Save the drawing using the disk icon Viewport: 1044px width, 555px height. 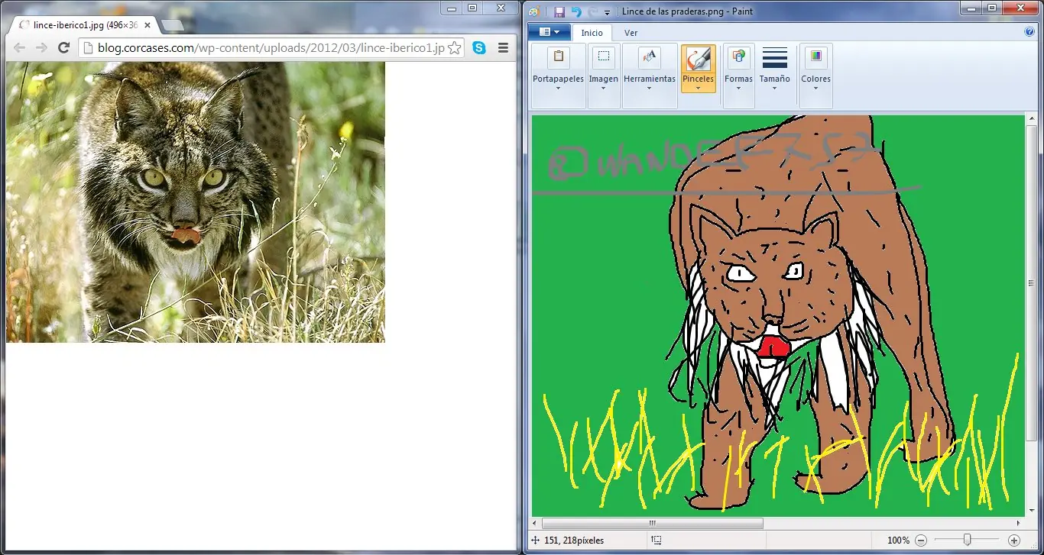[x=559, y=11]
